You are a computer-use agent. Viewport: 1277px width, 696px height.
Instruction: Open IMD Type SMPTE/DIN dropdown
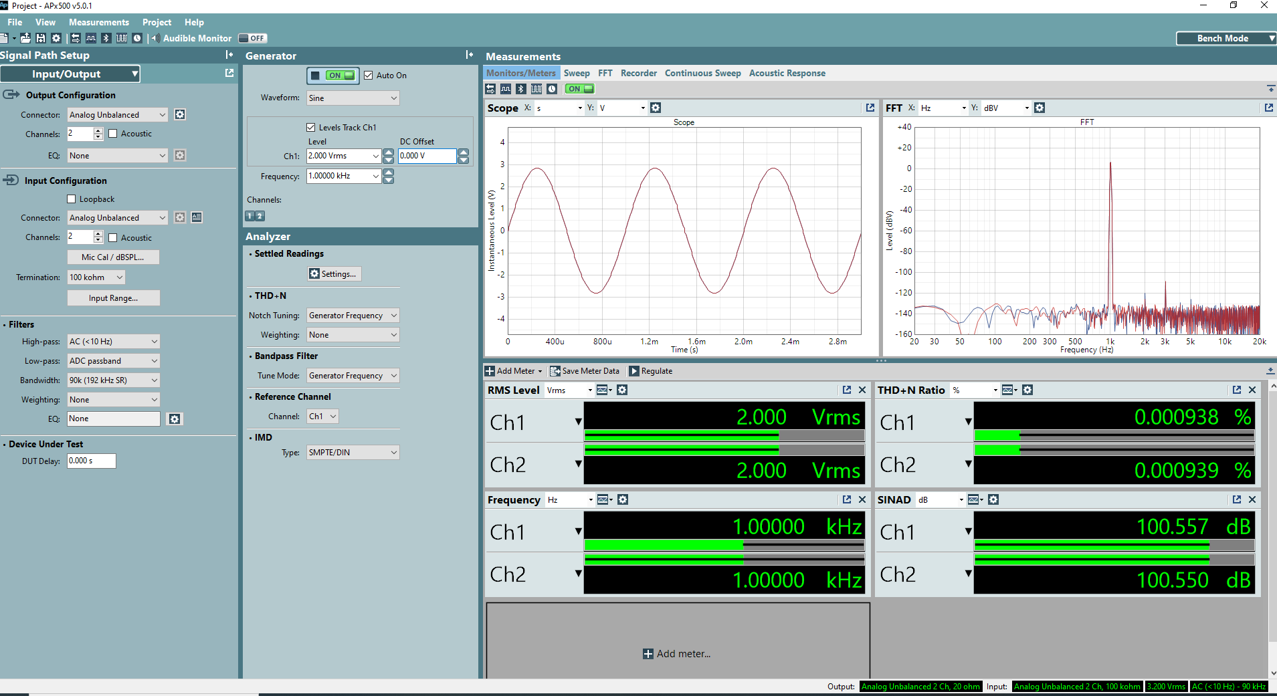pyautogui.click(x=353, y=452)
